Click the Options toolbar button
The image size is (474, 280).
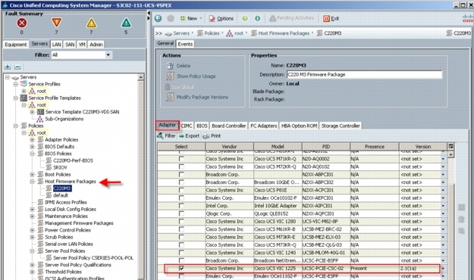(x=221, y=18)
